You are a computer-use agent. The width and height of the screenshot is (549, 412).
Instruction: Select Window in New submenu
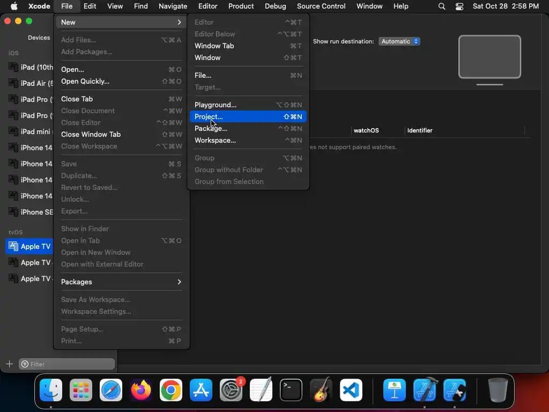[248, 57]
